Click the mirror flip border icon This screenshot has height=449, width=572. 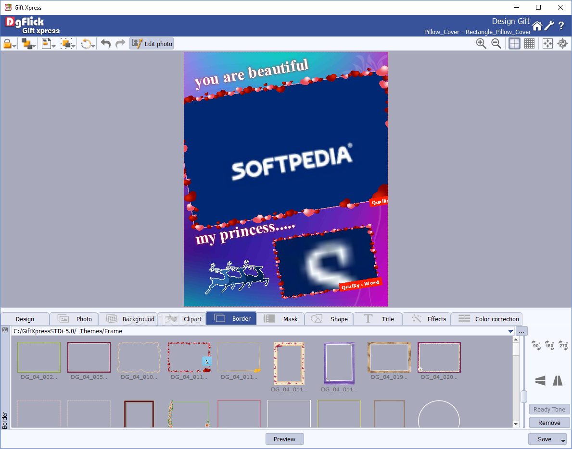558,380
